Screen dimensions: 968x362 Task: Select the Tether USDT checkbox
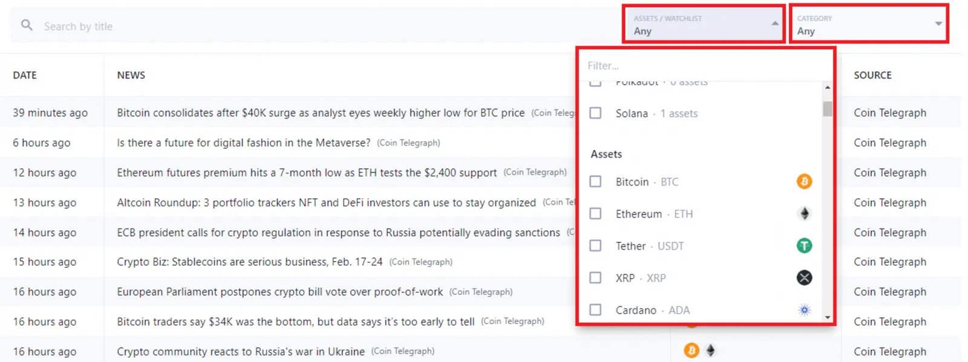595,245
